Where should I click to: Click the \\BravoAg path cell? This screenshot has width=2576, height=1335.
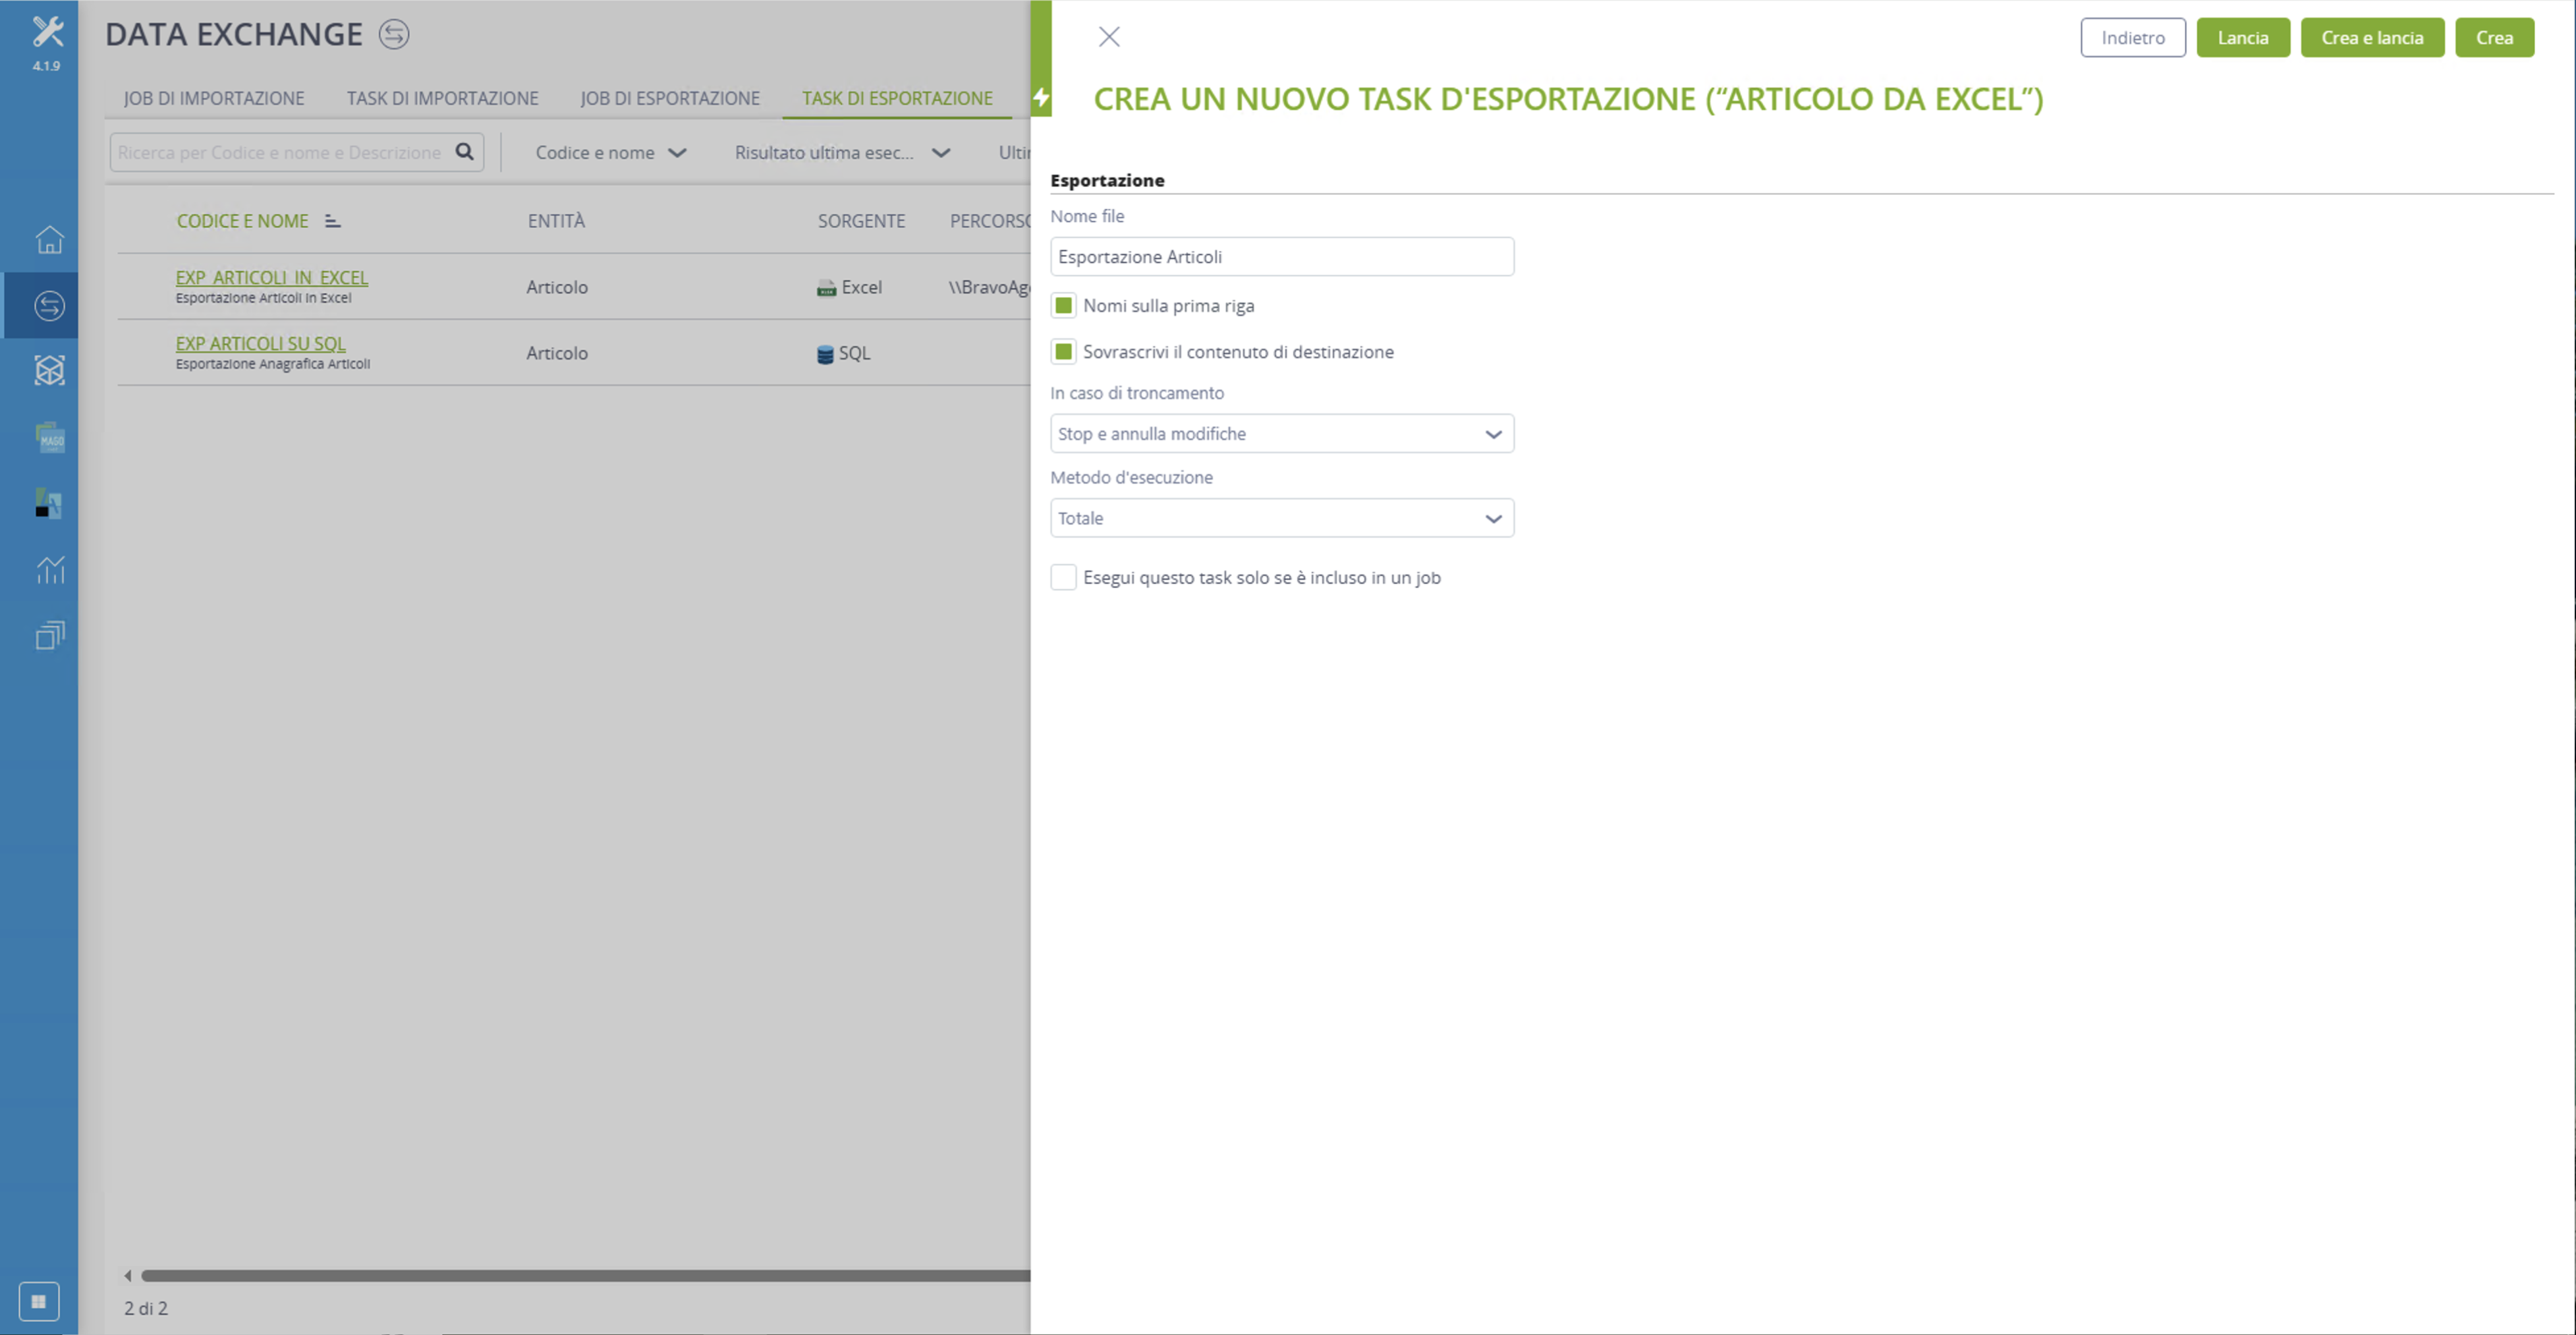[x=989, y=288]
